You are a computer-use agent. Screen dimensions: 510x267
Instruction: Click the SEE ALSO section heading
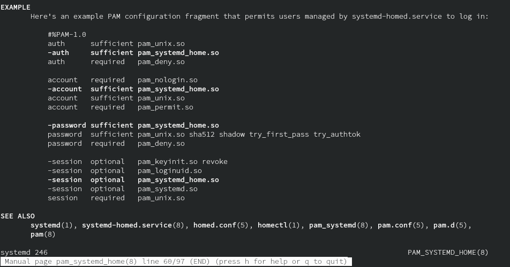[x=18, y=216]
